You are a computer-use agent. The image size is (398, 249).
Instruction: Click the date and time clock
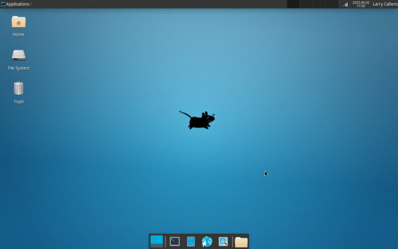click(x=360, y=4)
